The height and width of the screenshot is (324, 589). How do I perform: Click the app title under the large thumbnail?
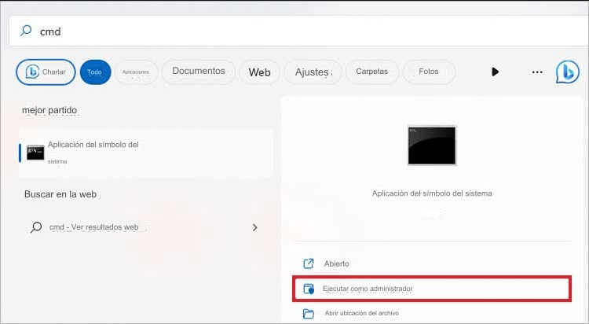(432, 193)
